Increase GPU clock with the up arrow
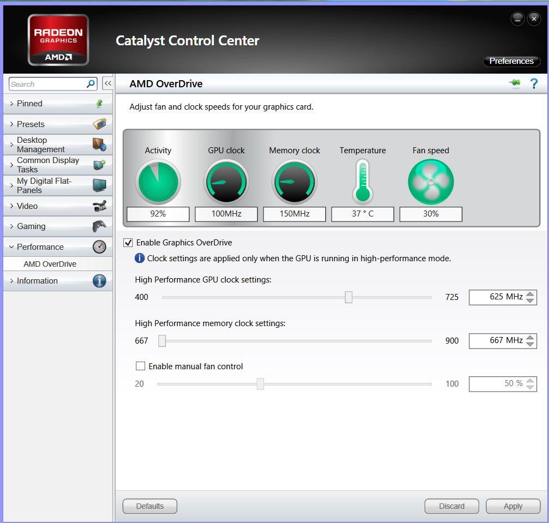The image size is (549, 523). click(x=530, y=294)
